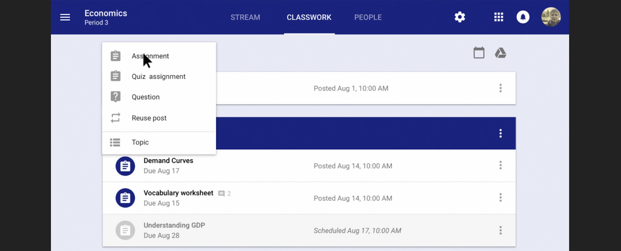Click the Understanding GDP grayed assignment icon
The height and width of the screenshot is (251, 621).
coord(125,230)
